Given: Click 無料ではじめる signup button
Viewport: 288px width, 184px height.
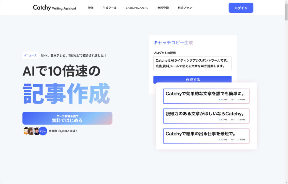Looking at the screenshot, I should click(67, 118).
